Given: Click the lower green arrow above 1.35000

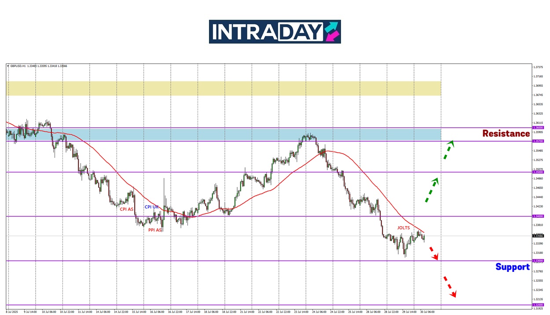Looking at the screenshot, I should (431, 190).
